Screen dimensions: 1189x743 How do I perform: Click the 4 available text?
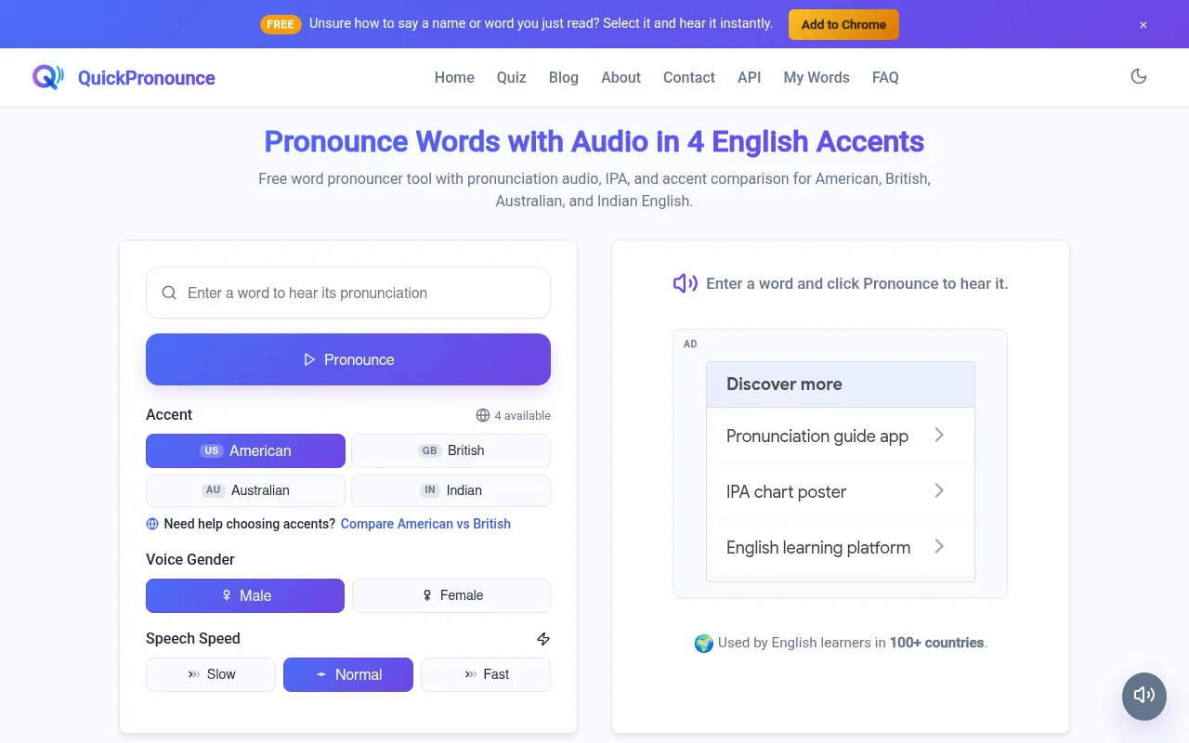pos(522,415)
